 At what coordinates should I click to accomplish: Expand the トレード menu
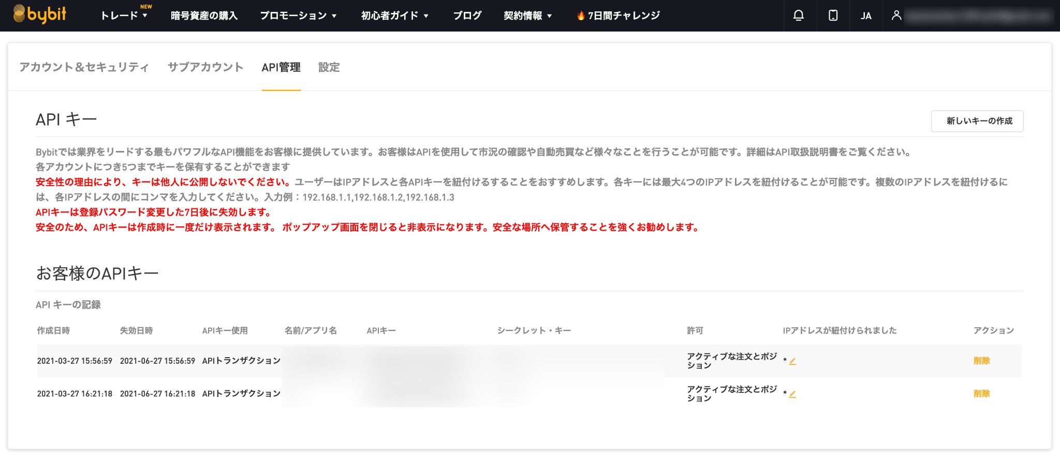(x=123, y=16)
